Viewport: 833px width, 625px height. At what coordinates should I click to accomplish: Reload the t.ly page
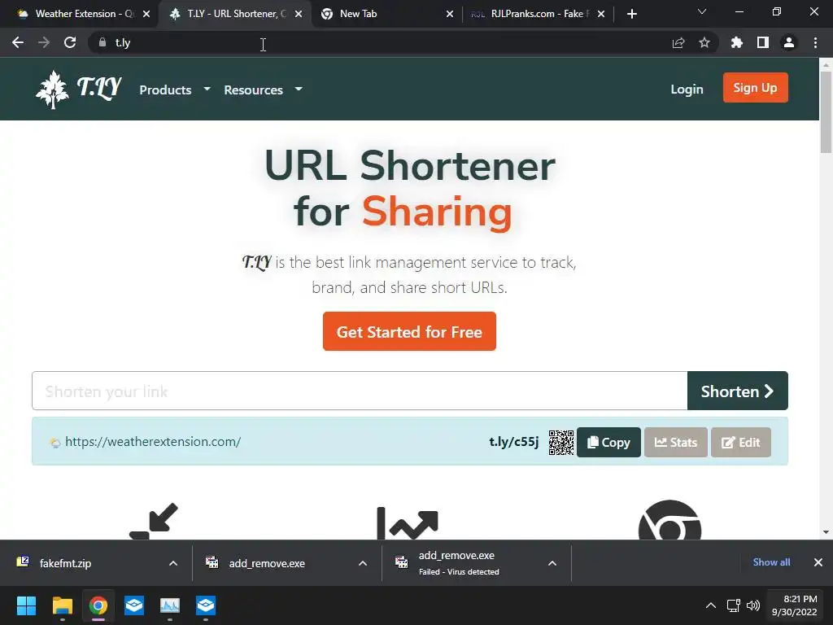pos(70,42)
